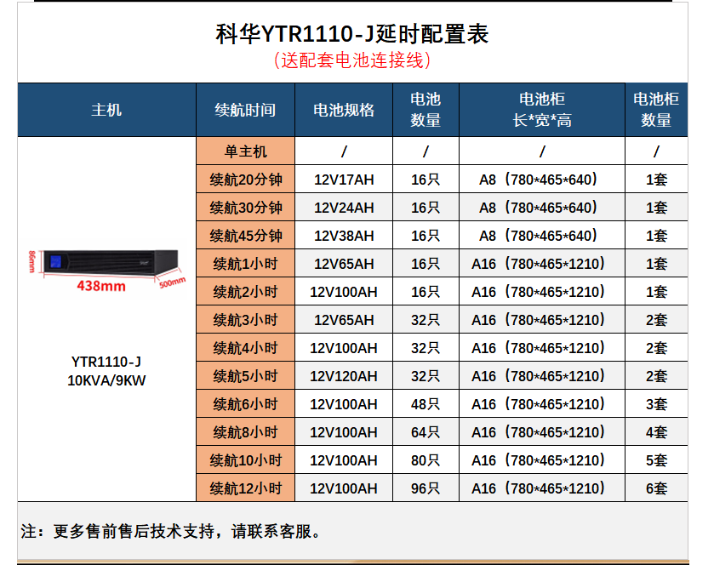Select the 续航6小时 cell
The height and width of the screenshot is (565, 714).
click(245, 404)
